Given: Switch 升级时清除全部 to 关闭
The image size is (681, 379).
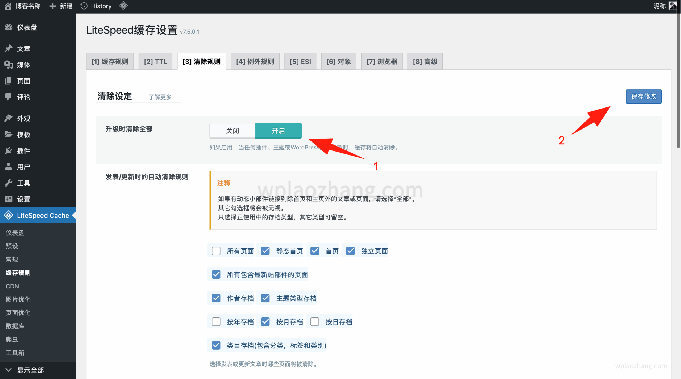Looking at the screenshot, I should [x=232, y=131].
